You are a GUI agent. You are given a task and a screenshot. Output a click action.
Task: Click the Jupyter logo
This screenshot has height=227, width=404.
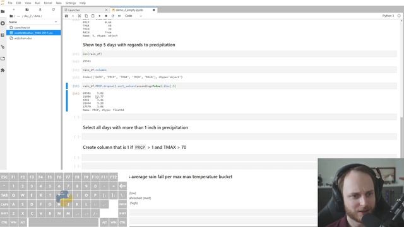point(3,3)
